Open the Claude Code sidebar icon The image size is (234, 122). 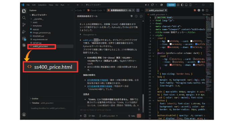[x=24, y=45]
